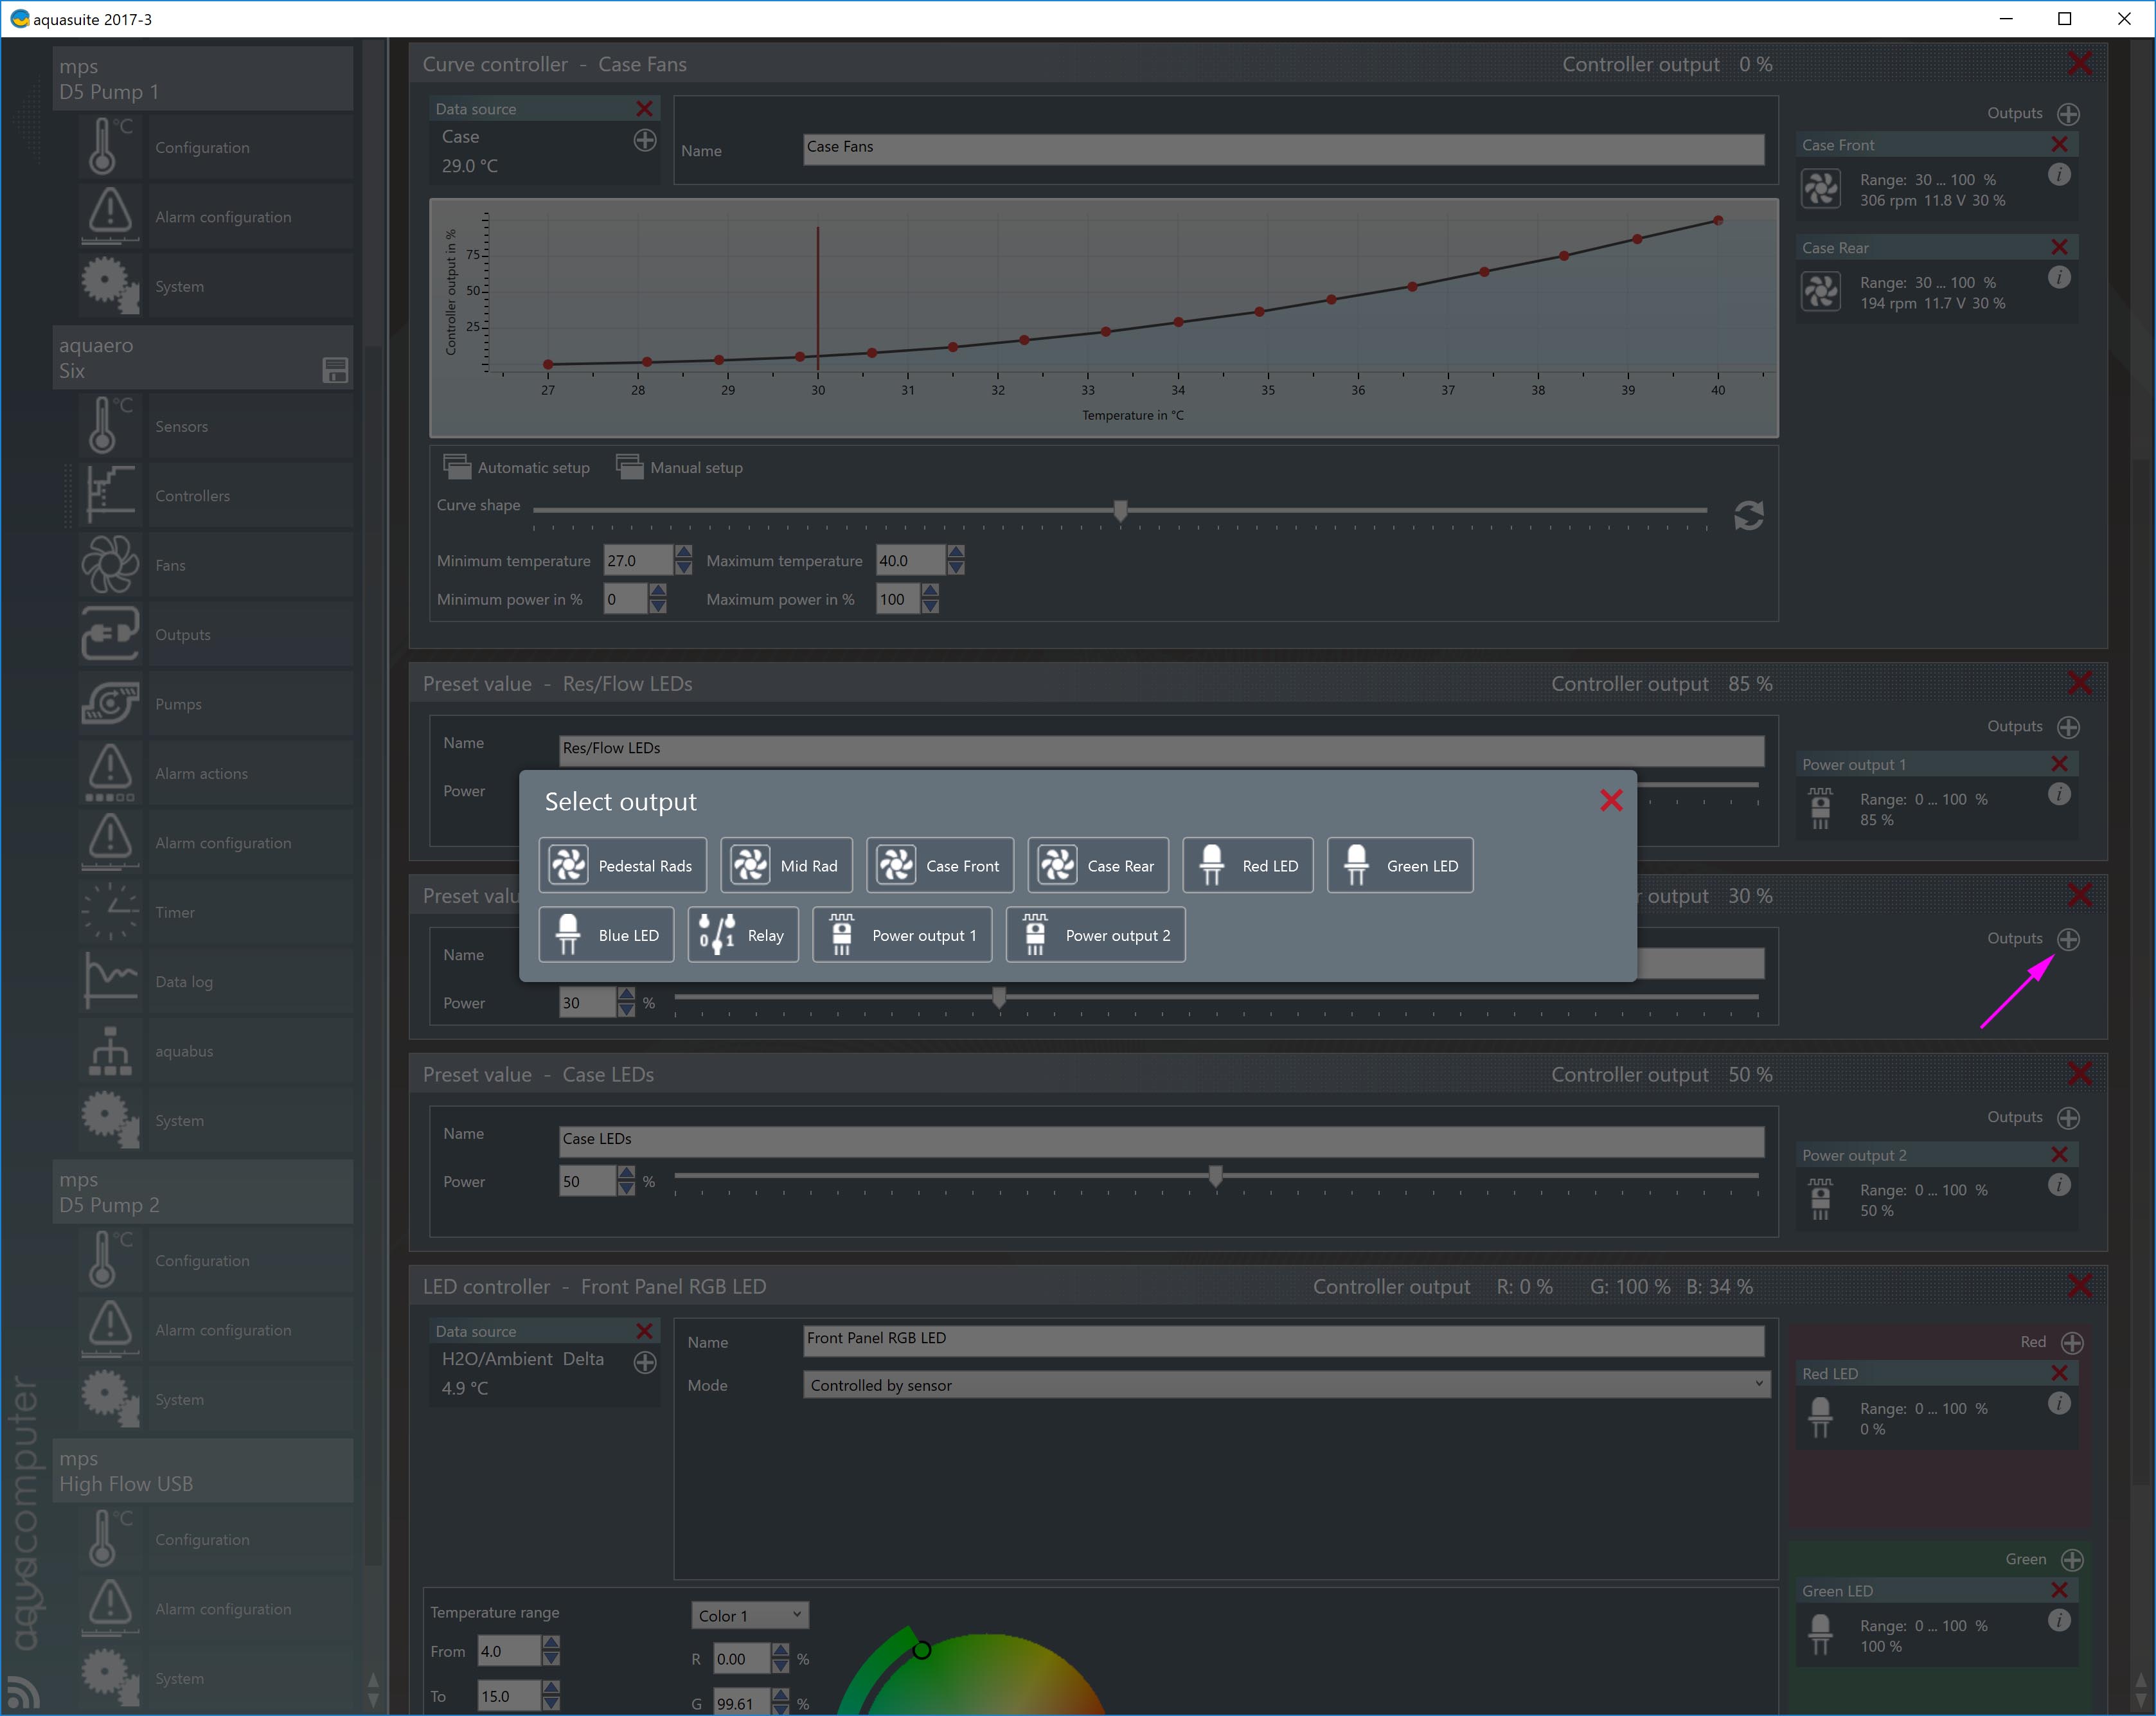2156x1716 pixels.
Task: Select the Pedestal Rads fan output
Action: [x=622, y=866]
